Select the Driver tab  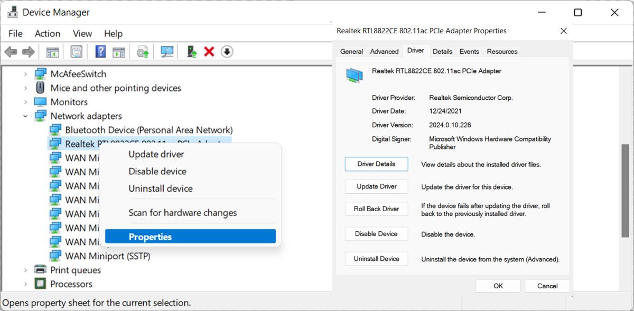click(415, 50)
